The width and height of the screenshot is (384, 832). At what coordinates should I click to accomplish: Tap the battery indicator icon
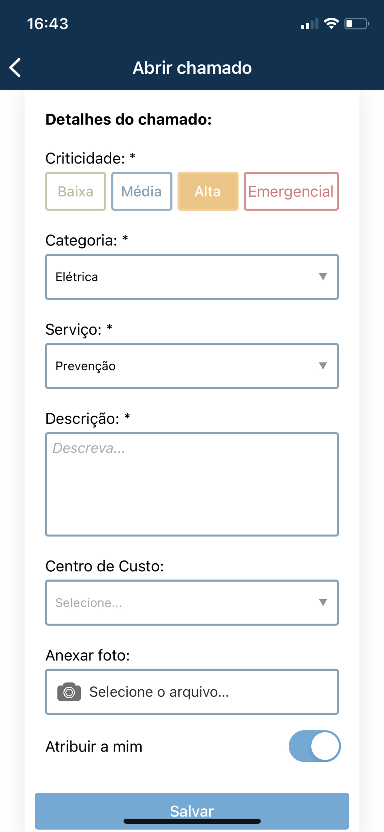tap(356, 24)
